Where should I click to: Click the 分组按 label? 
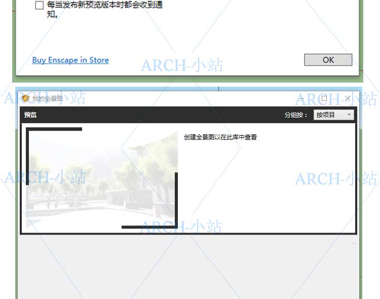(296, 115)
